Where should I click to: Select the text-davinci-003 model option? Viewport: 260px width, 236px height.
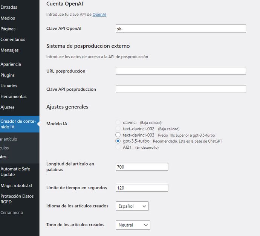coord(118,135)
